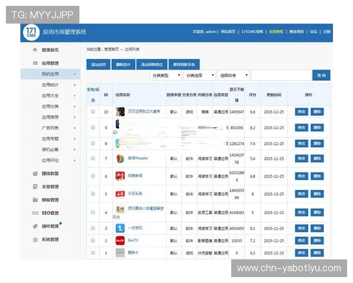Open 应用专题 in the sidebar
The width and height of the screenshot is (353, 283).
coord(50,139)
